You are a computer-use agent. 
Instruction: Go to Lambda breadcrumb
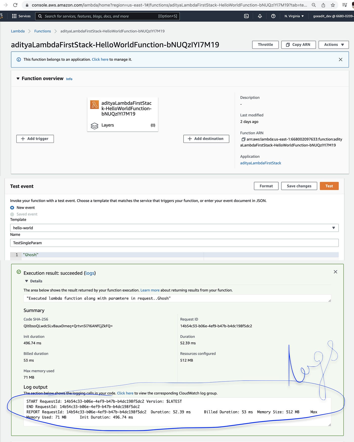point(18,31)
